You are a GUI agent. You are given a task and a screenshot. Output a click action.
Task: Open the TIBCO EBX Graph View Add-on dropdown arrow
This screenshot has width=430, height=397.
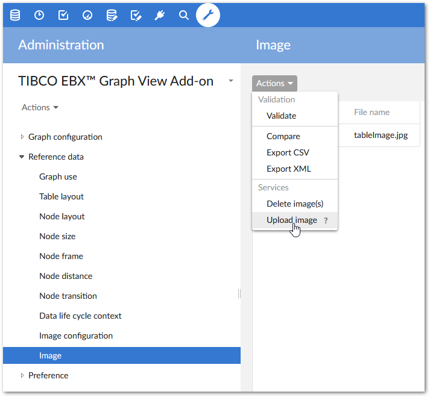231,81
